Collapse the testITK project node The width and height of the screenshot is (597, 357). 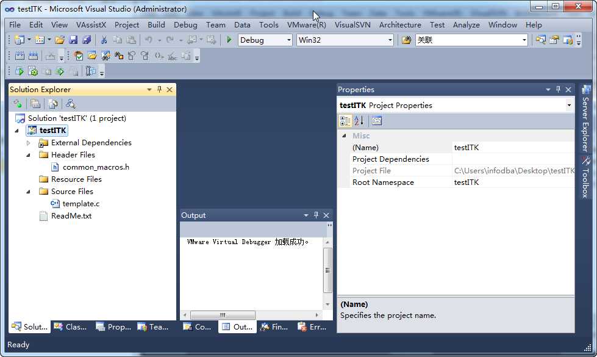point(16,131)
